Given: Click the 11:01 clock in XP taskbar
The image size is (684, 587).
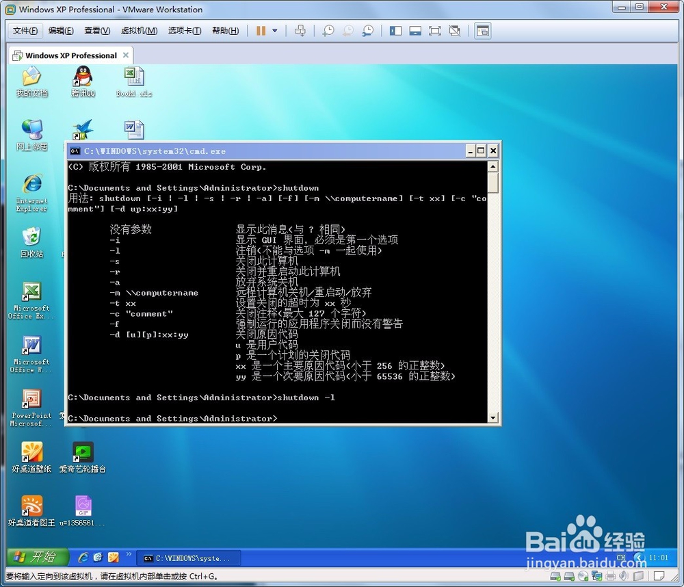Looking at the screenshot, I should (x=658, y=558).
